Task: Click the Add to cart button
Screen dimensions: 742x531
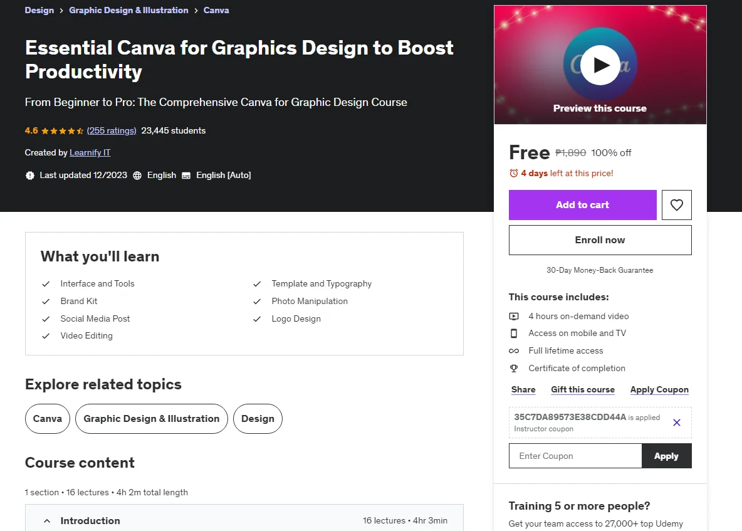Action: point(583,205)
